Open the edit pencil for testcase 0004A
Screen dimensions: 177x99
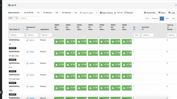click(x=27, y=75)
